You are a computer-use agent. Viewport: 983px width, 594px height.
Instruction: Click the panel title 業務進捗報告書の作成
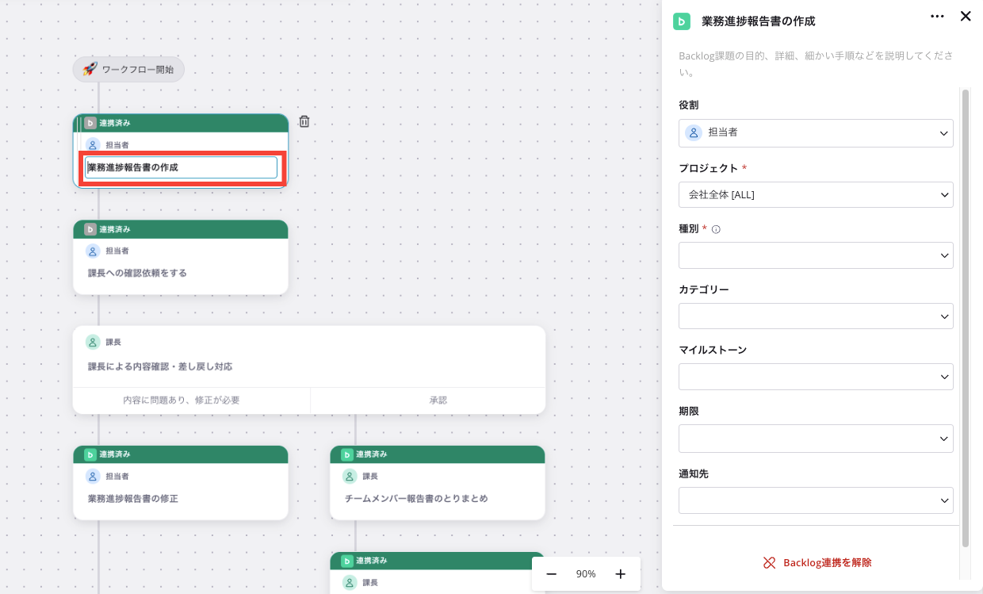coord(759,21)
